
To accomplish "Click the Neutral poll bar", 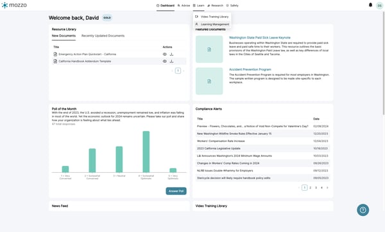I will (119, 159).
